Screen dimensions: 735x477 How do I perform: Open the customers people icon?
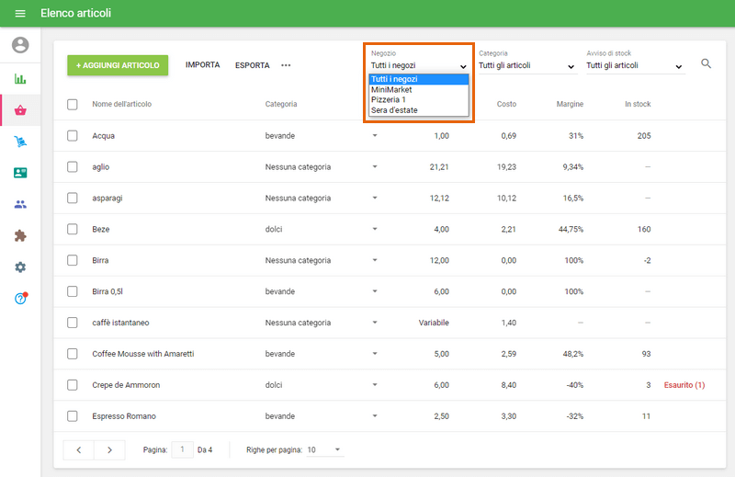20,204
